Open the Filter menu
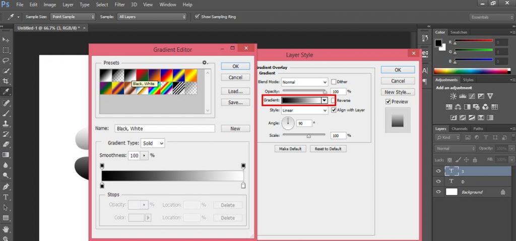This screenshot has width=516, height=241. point(119,5)
